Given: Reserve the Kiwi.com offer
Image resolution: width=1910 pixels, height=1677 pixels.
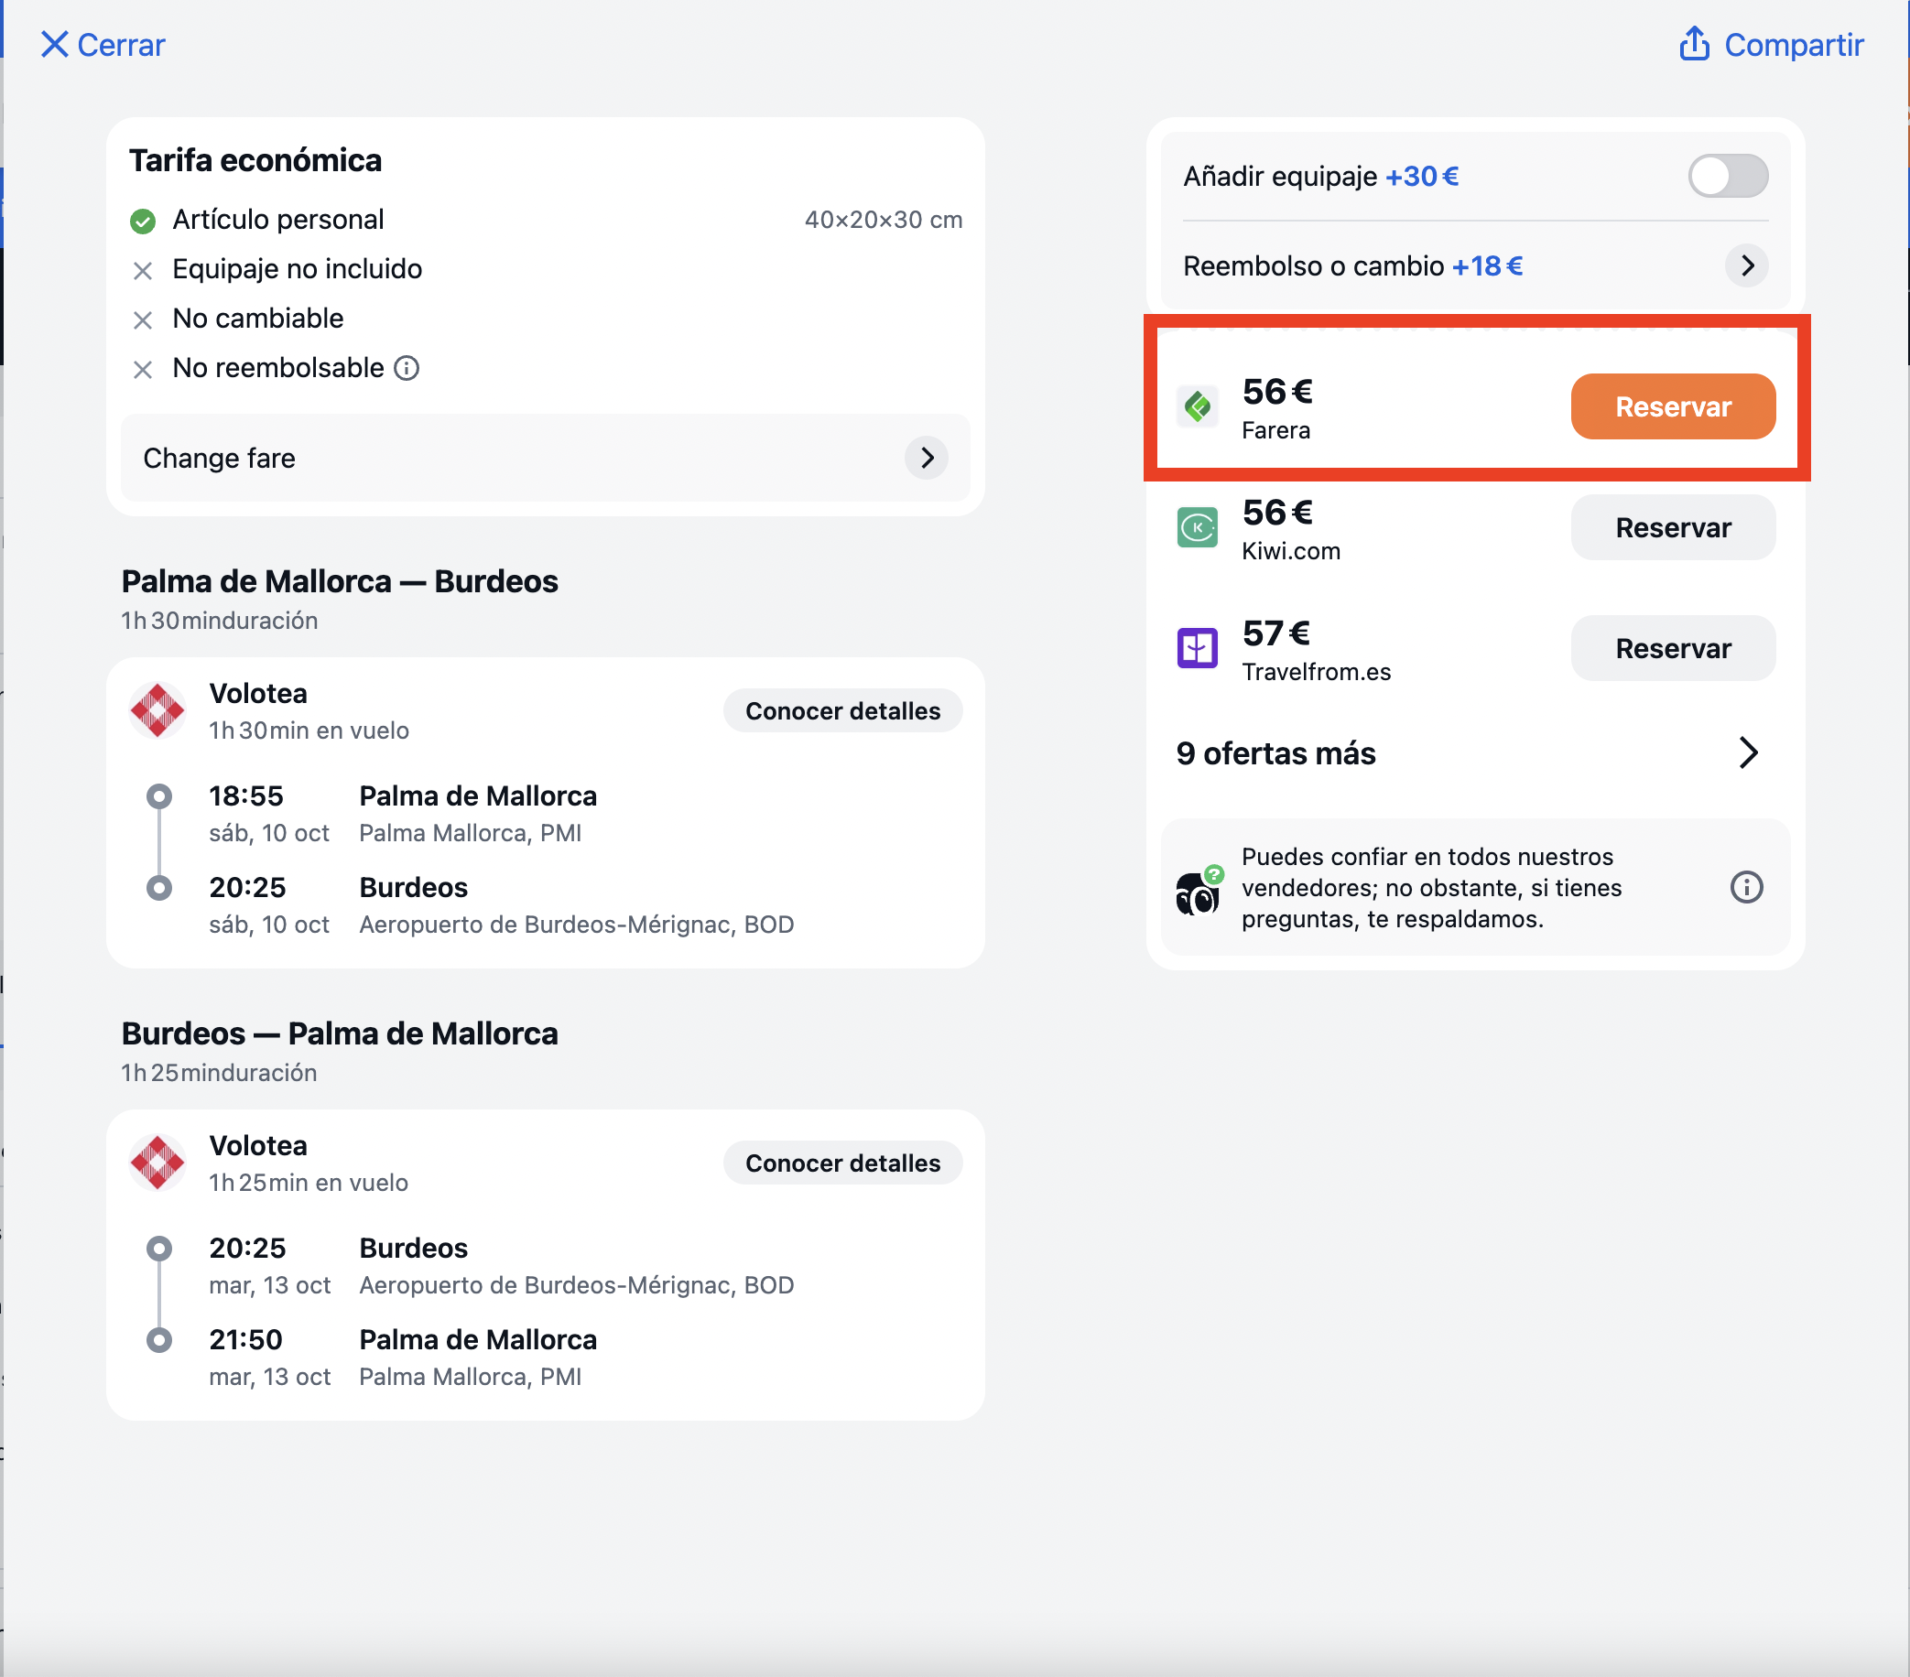Looking at the screenshot, I should point(1673,528).
